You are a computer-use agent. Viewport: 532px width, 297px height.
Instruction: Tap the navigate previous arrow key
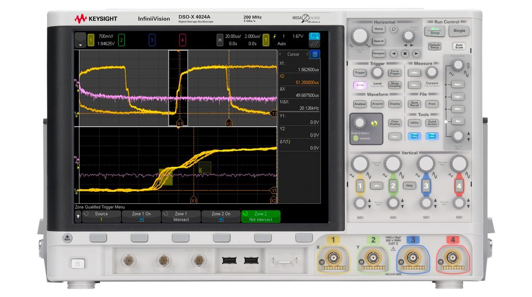coord(394,54)
